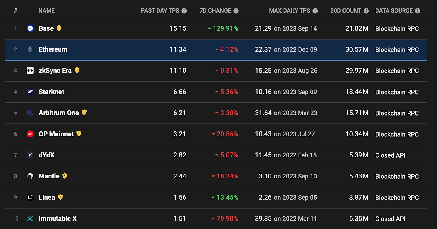The image size is (437, 229).
Task: Click the Ethereum diamond logo
Action: pos(30,49)
